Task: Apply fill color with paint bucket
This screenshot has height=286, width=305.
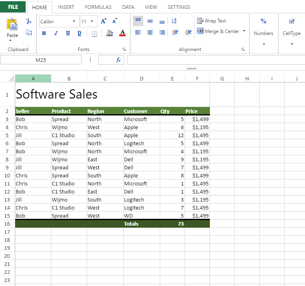Action: (110, 33)
